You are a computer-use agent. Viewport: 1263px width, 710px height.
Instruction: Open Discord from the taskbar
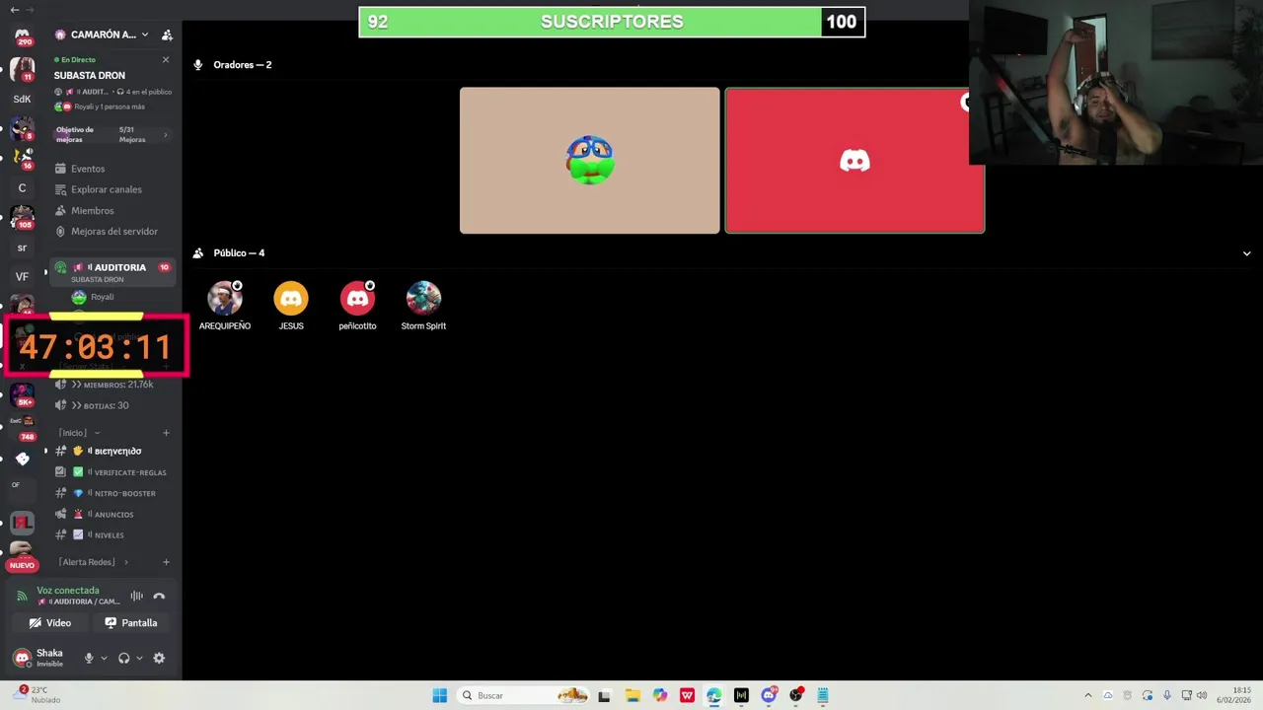tap(769, 695)
